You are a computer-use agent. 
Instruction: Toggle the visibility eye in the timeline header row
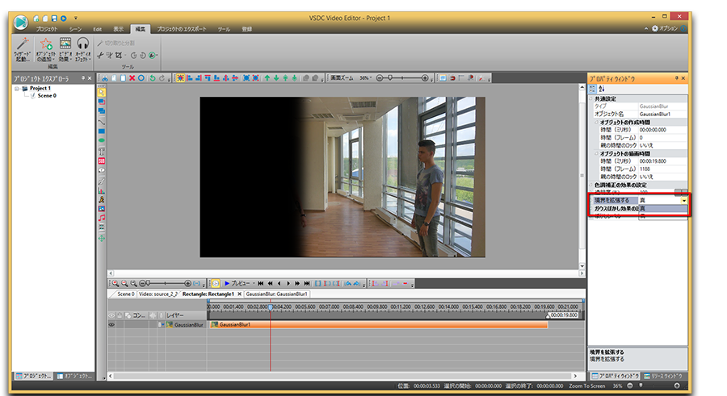111,315
